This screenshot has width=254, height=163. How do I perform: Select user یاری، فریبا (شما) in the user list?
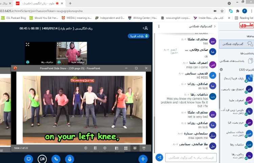(237, 78)
